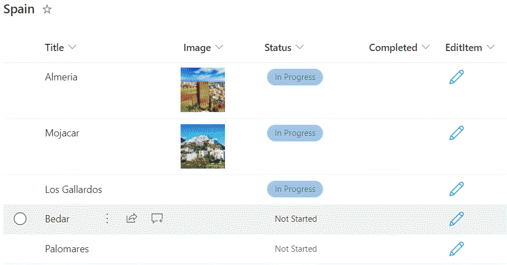
Task: Click Not Started status for Palomares
Action: [x=296, y=249]
